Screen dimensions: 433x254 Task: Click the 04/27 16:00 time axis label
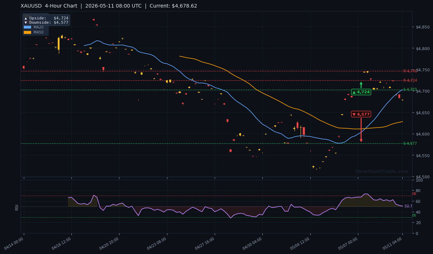coord(205,244)
